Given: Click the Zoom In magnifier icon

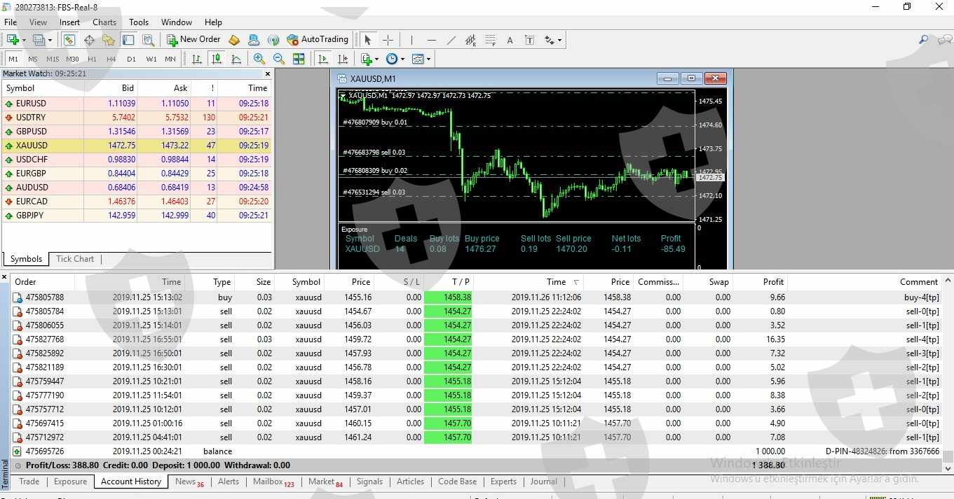Looking at the screenshot, I should (x=259, y=59).
